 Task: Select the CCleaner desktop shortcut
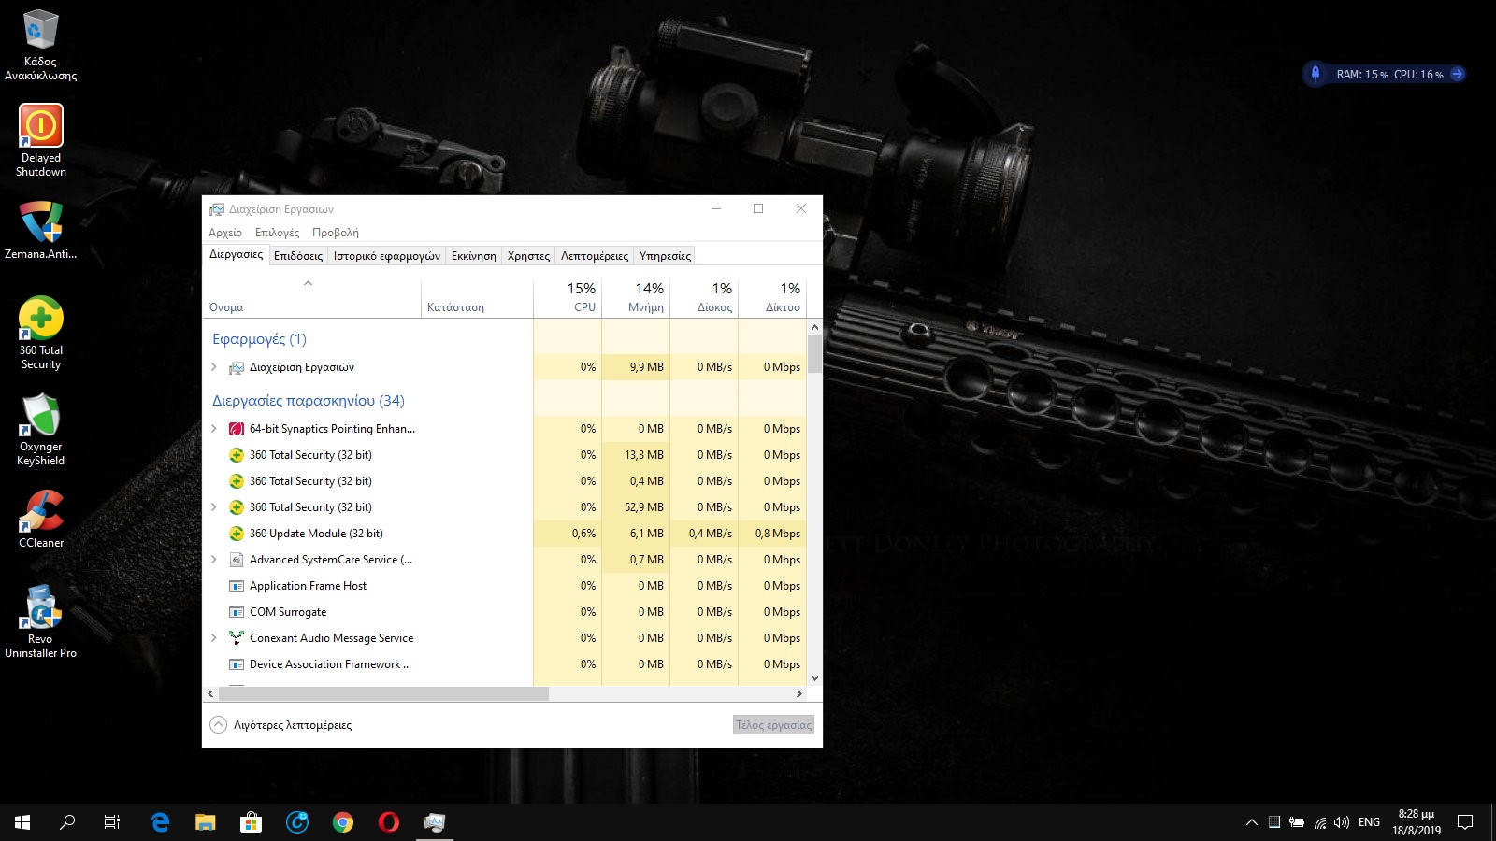(40, 519)
